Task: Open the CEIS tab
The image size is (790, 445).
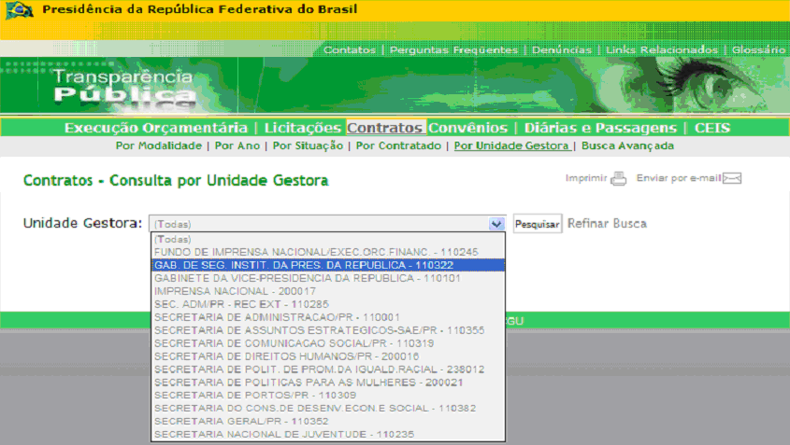Action: tap(712, 128)
